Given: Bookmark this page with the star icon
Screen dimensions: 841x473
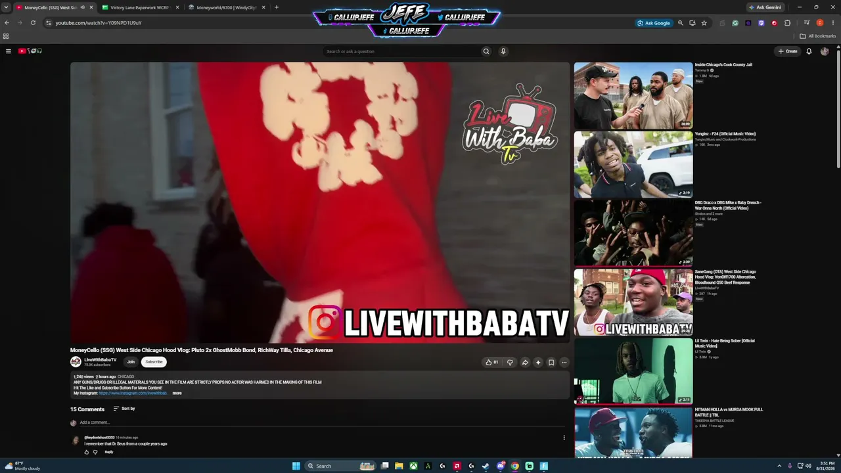Looking at the screenshot, I should [x=704, y=23].
